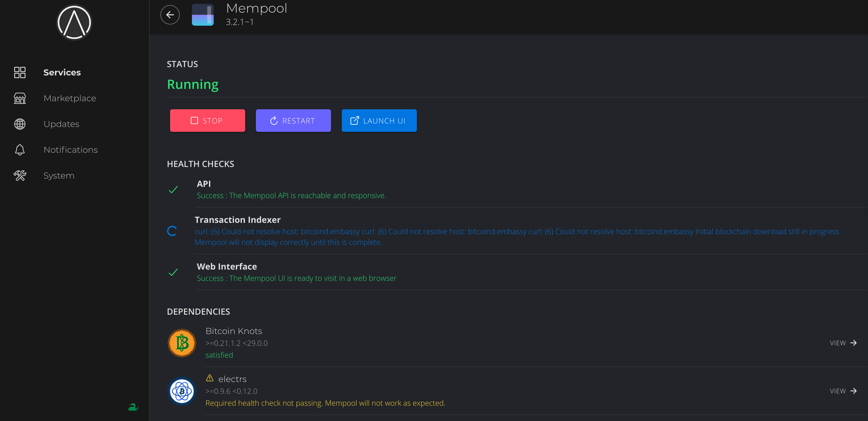The height and width of the screenshot is (421, 868).
Task: Click the Services grid icon
Action: coord(20,72)
